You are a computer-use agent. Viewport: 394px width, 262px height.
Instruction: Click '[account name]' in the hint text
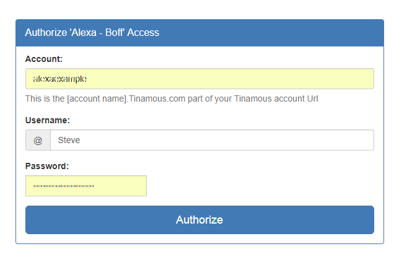coord(97,98)
